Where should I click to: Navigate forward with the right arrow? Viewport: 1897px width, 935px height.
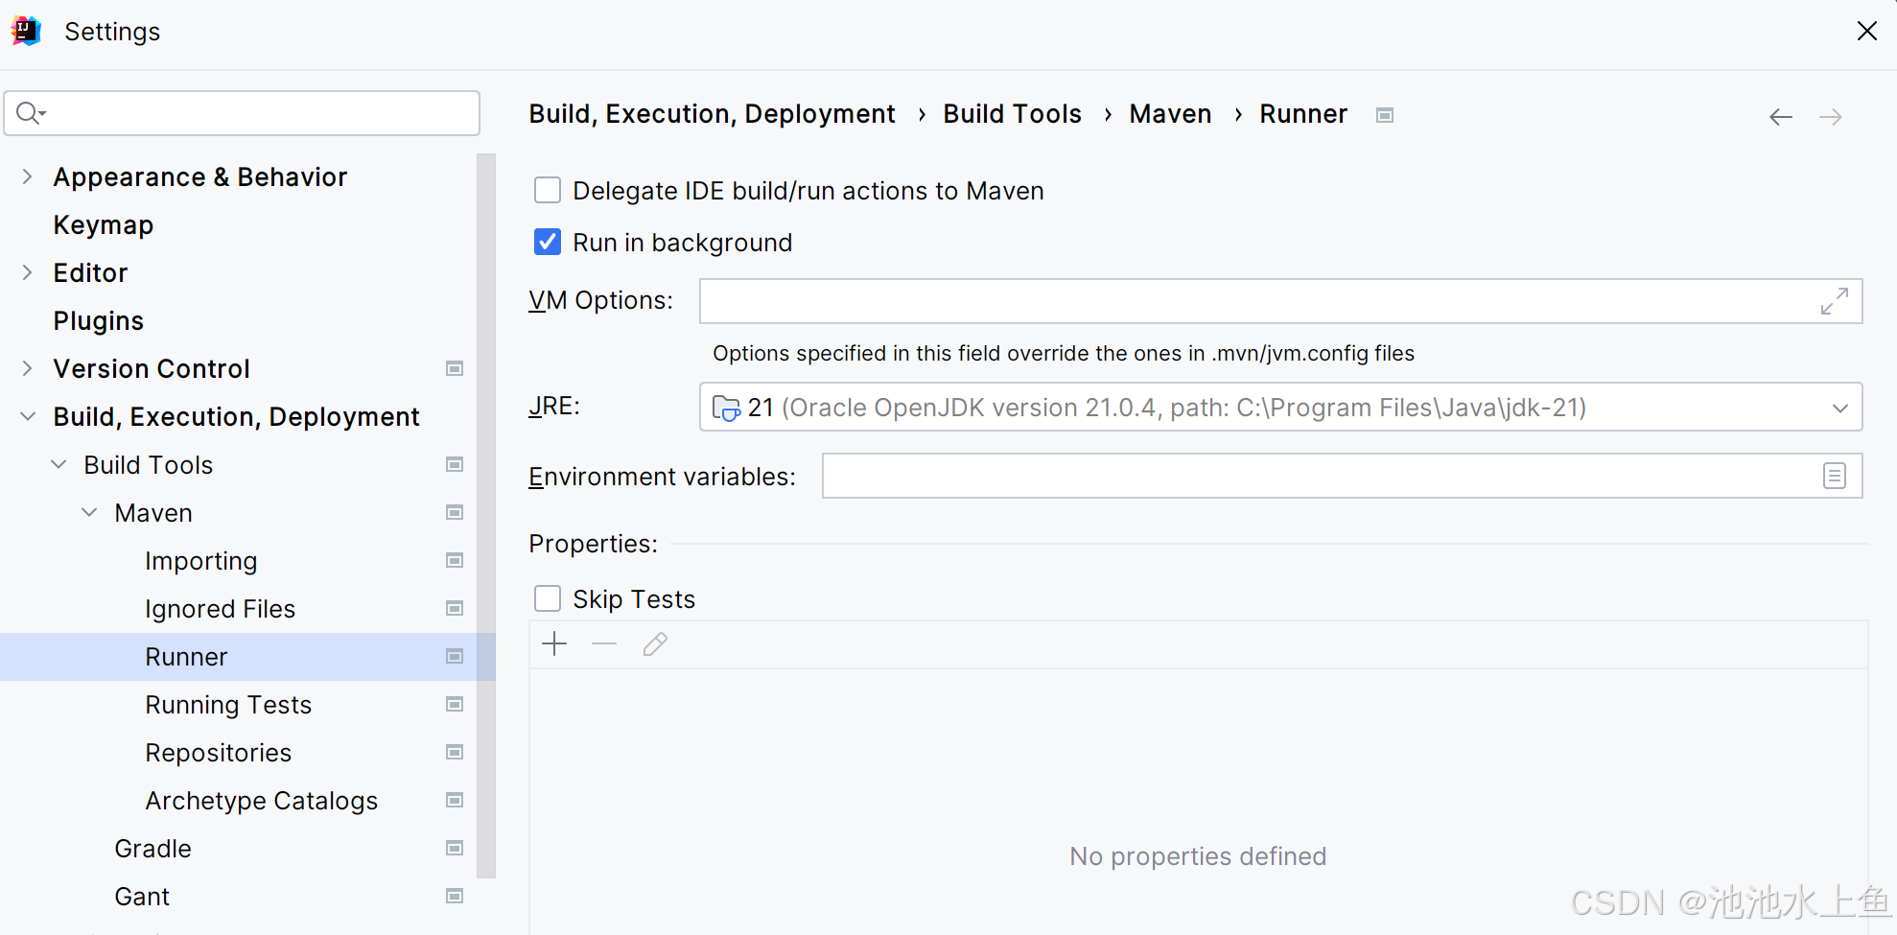[1831, 117]
